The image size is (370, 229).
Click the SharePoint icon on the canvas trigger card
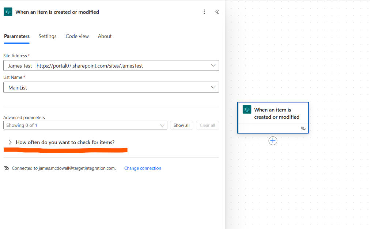click(x=247, y=110)
